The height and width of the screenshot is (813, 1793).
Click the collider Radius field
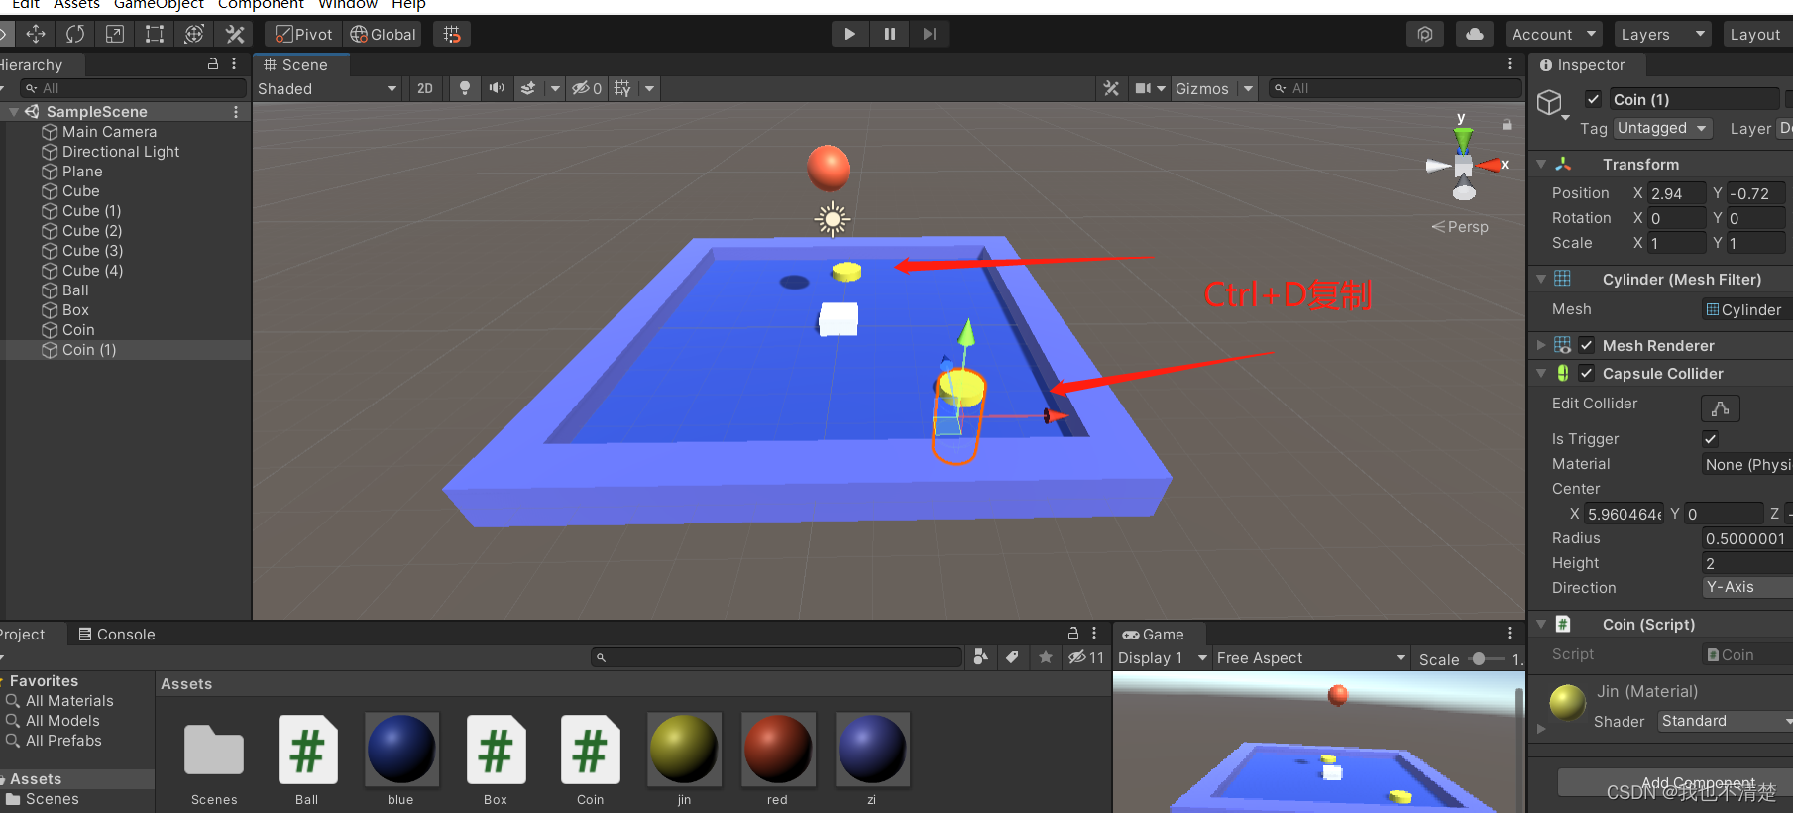coord(1747,538)
